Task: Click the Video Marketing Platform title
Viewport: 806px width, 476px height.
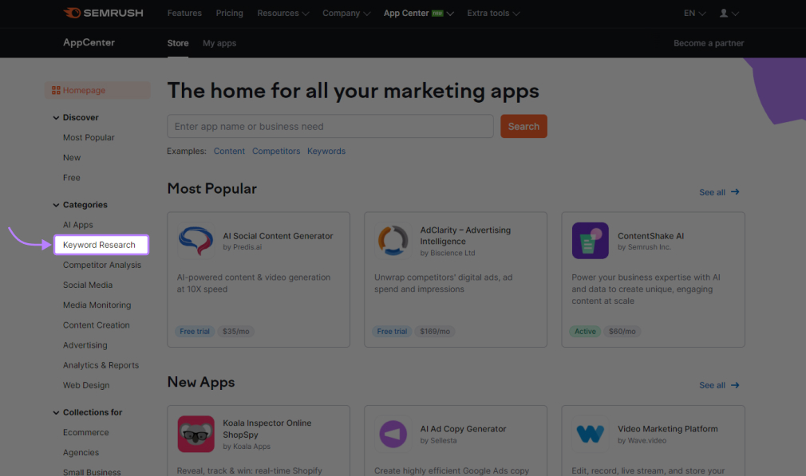Action: click(x=668, y=429)
